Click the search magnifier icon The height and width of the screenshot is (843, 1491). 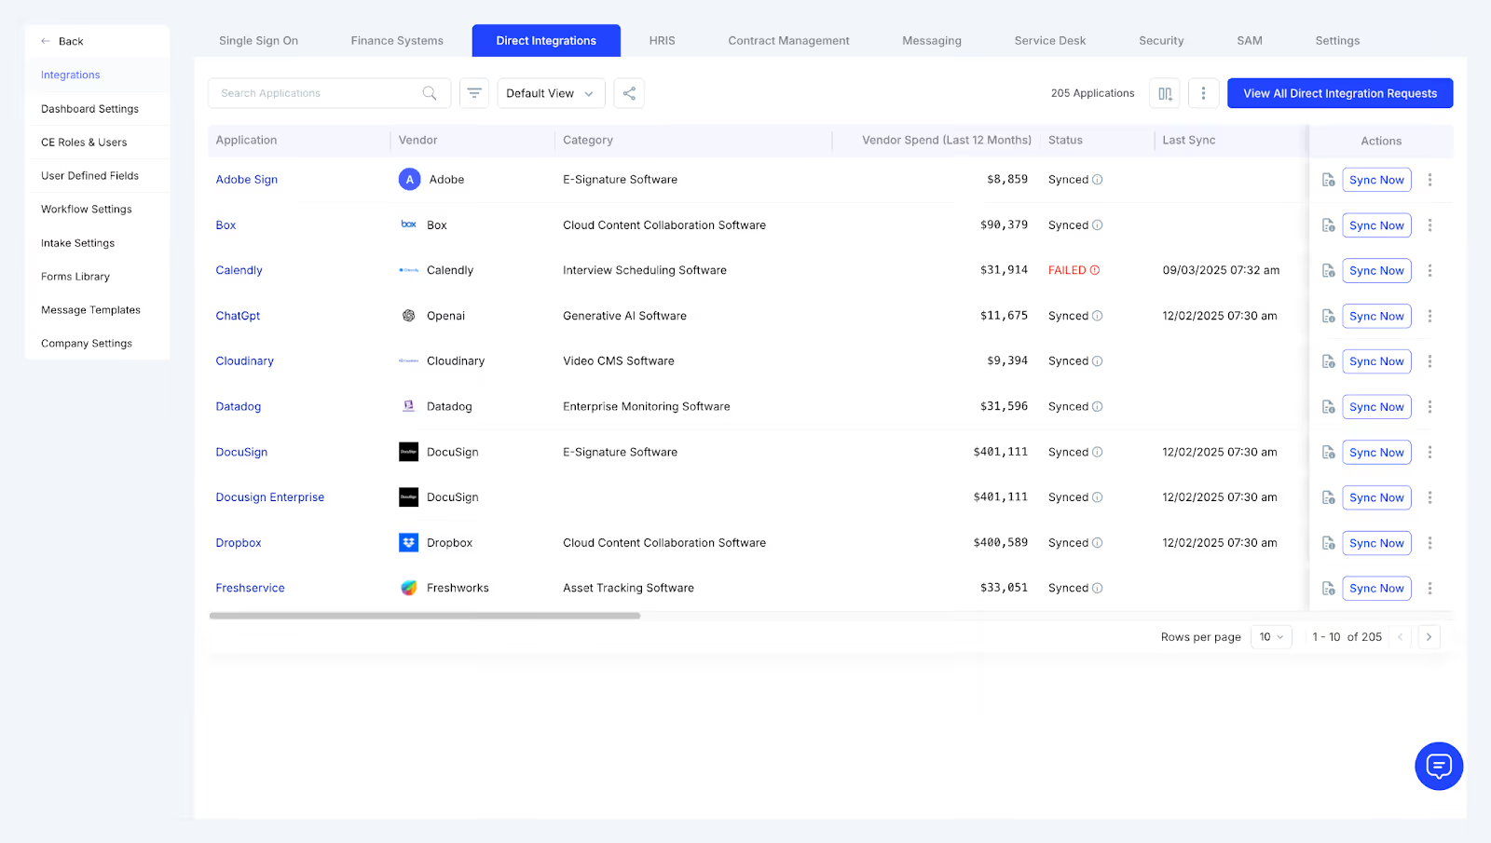430,93
